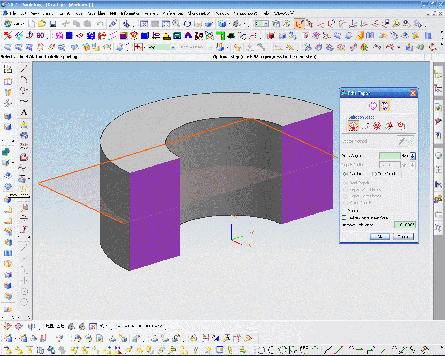Click the Undo arrow icon
This screenshot has width=445, height=356.
pyautogui.click(x=100, y=24)
